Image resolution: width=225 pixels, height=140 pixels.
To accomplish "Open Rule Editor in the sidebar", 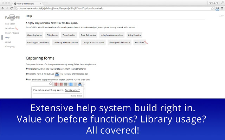I will (x=10, y=24).
